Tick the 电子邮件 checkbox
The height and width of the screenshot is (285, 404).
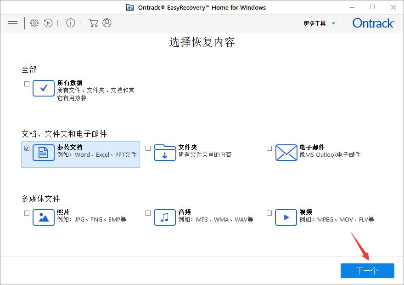(269, 148)
